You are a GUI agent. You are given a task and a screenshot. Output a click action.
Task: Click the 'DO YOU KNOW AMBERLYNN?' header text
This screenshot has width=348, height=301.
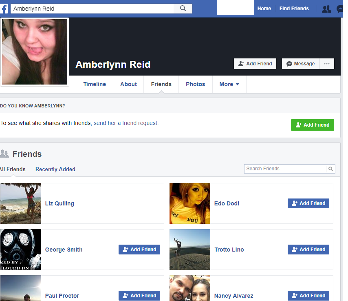click(x=33, y=106)
